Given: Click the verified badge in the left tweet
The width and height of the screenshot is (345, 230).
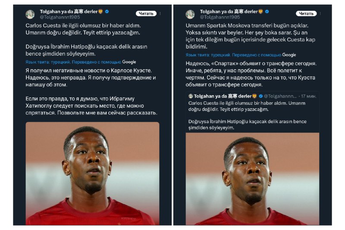Looking at the screenshot, I should 107,12.
